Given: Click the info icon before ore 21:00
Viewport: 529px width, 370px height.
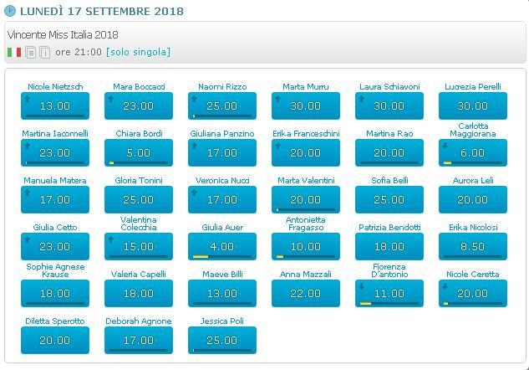Looking at the screenshot, I should pyautogui.click(x=45, y=52).
